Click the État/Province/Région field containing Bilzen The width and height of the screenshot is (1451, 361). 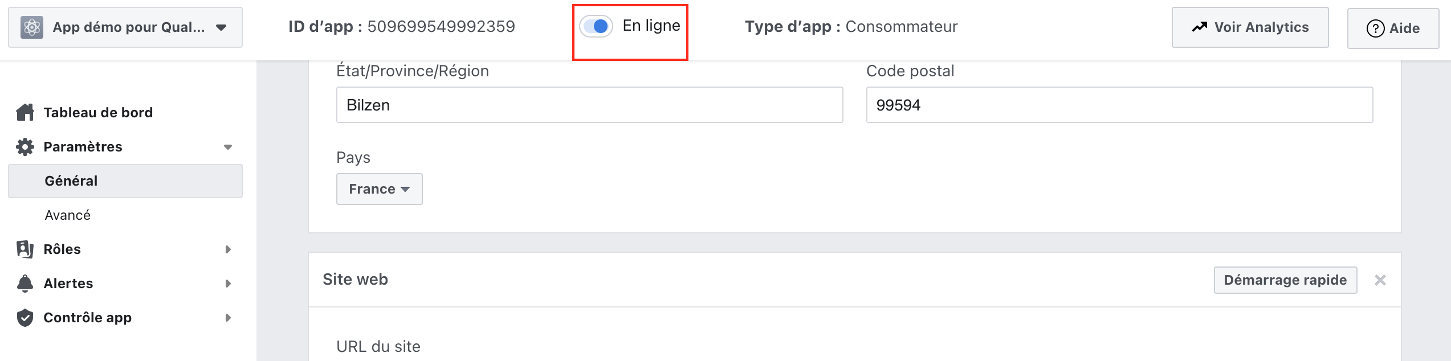point(590,105)
